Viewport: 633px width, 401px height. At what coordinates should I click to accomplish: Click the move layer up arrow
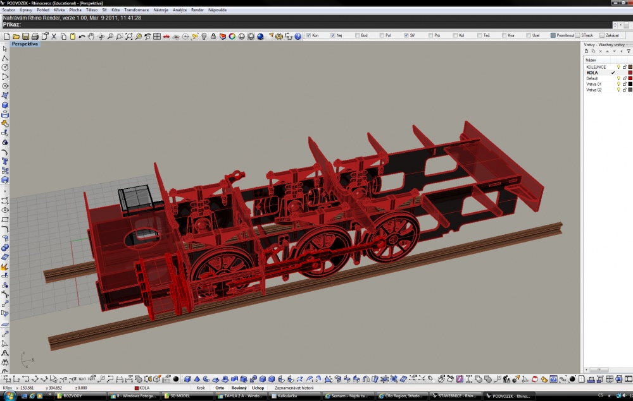click(607, 51)
